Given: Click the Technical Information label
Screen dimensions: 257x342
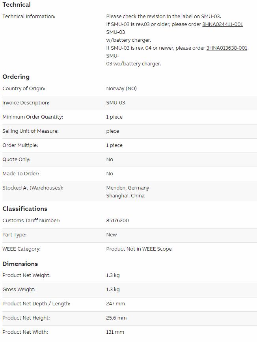Looking at the screenshot, I should pyautogui.click(x=29, y=17).
